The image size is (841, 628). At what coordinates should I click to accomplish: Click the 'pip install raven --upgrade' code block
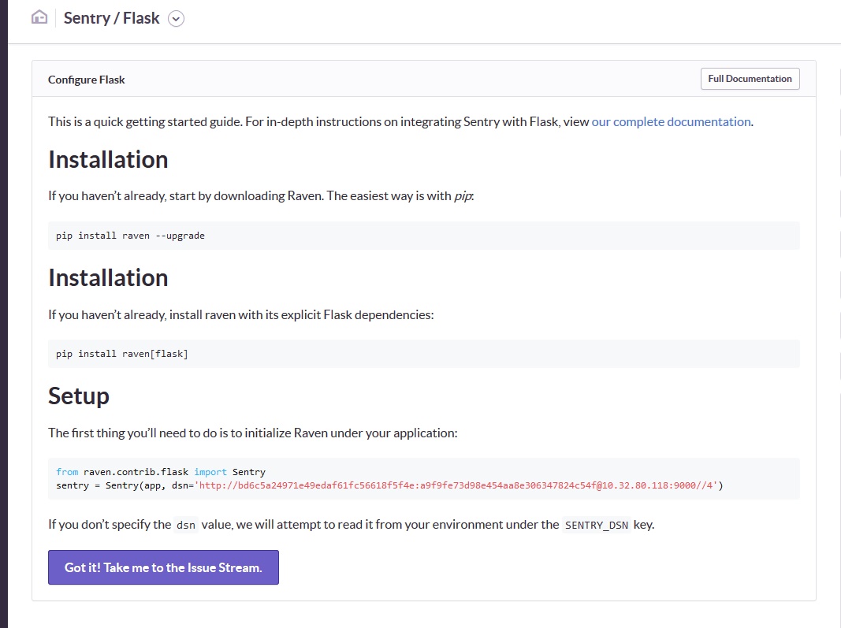coord(130,236)
